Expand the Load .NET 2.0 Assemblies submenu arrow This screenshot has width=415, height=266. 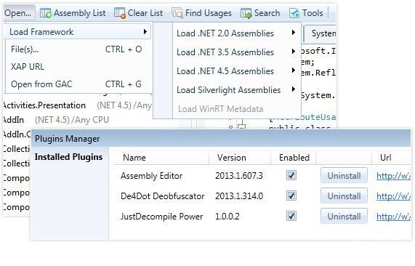[293, 33]
